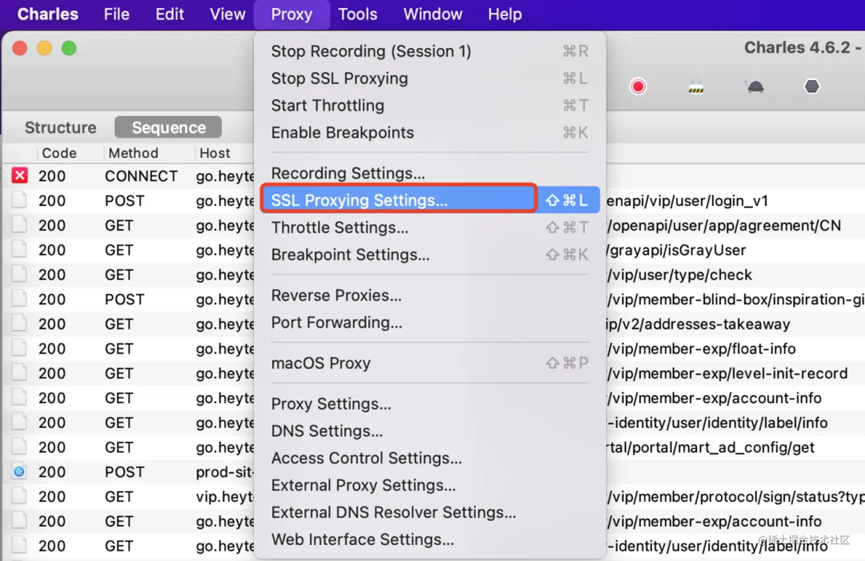
Task: Open the Tools menu
Action: click(358, 14)
